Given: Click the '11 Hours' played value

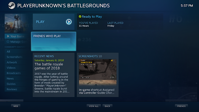Looking at the screenshot, I should (84, 26).
